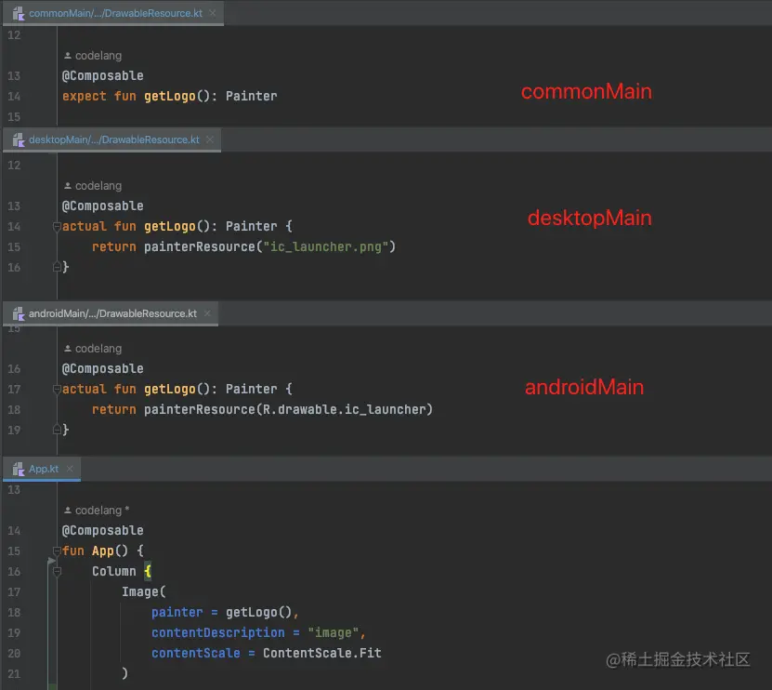Screen dimensions: 772x690
Task: Collapse the Column block fold marker
Action: 57,571
